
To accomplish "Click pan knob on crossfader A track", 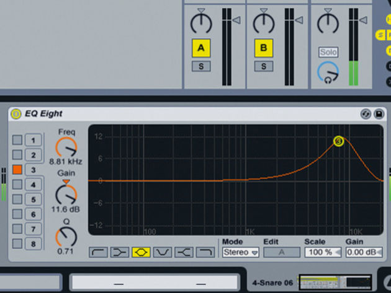I will click(x=201, y=23).
